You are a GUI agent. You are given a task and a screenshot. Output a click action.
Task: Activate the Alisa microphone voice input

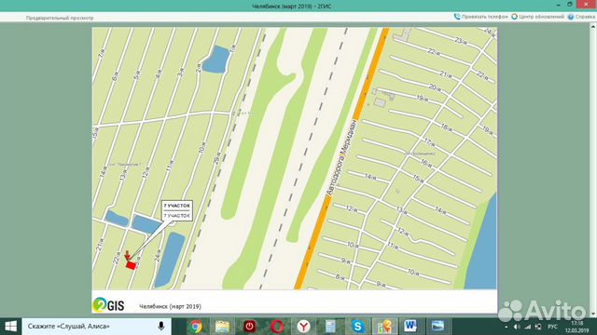(161, 327)
